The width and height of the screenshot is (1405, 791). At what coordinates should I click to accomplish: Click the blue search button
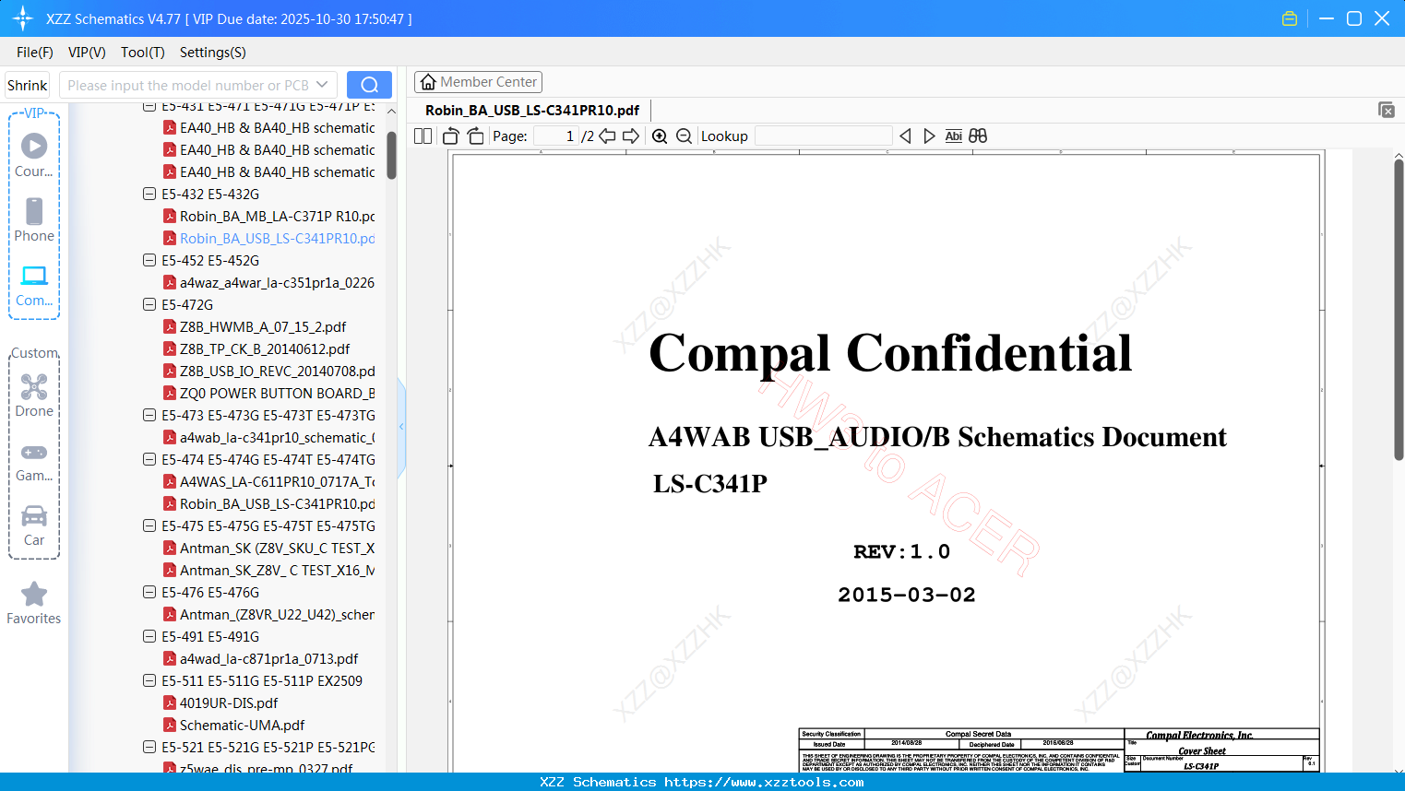tap(369, 85)
